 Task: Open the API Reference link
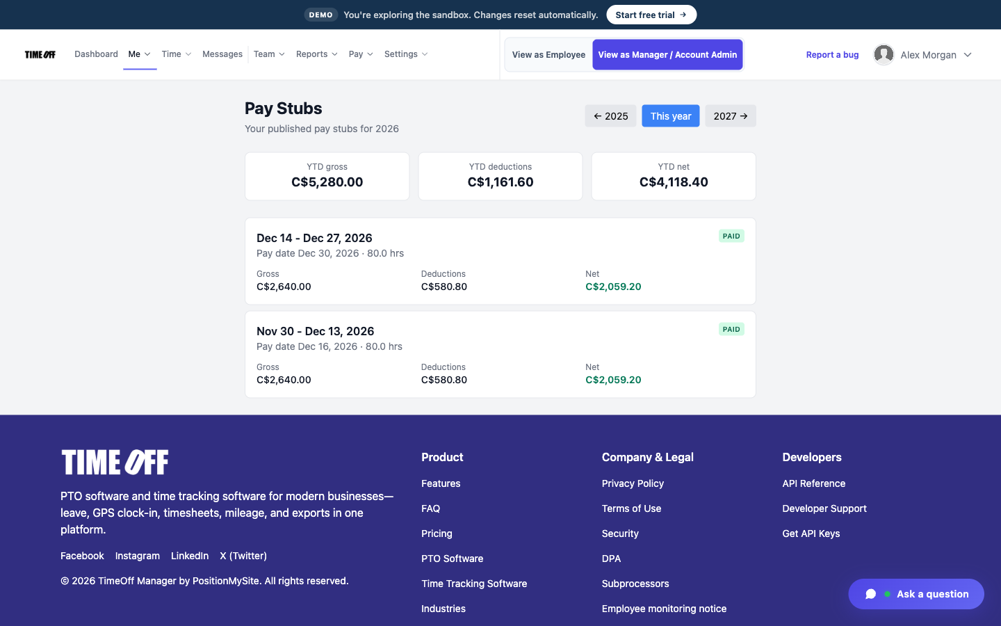(814, 483)
